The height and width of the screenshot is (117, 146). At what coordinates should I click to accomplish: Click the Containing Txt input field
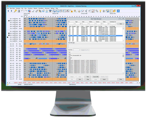pyautogui.click(x=113, y=24)
